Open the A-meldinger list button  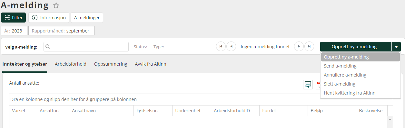click(x=87, y=18)
